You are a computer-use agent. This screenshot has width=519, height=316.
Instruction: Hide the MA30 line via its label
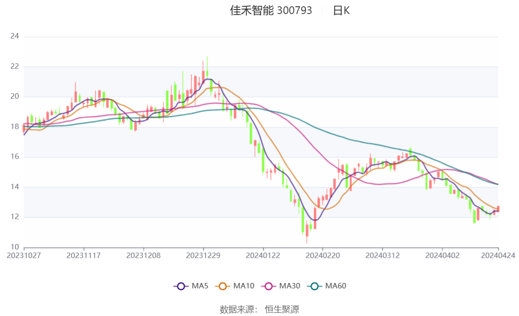tap(290, 286)
